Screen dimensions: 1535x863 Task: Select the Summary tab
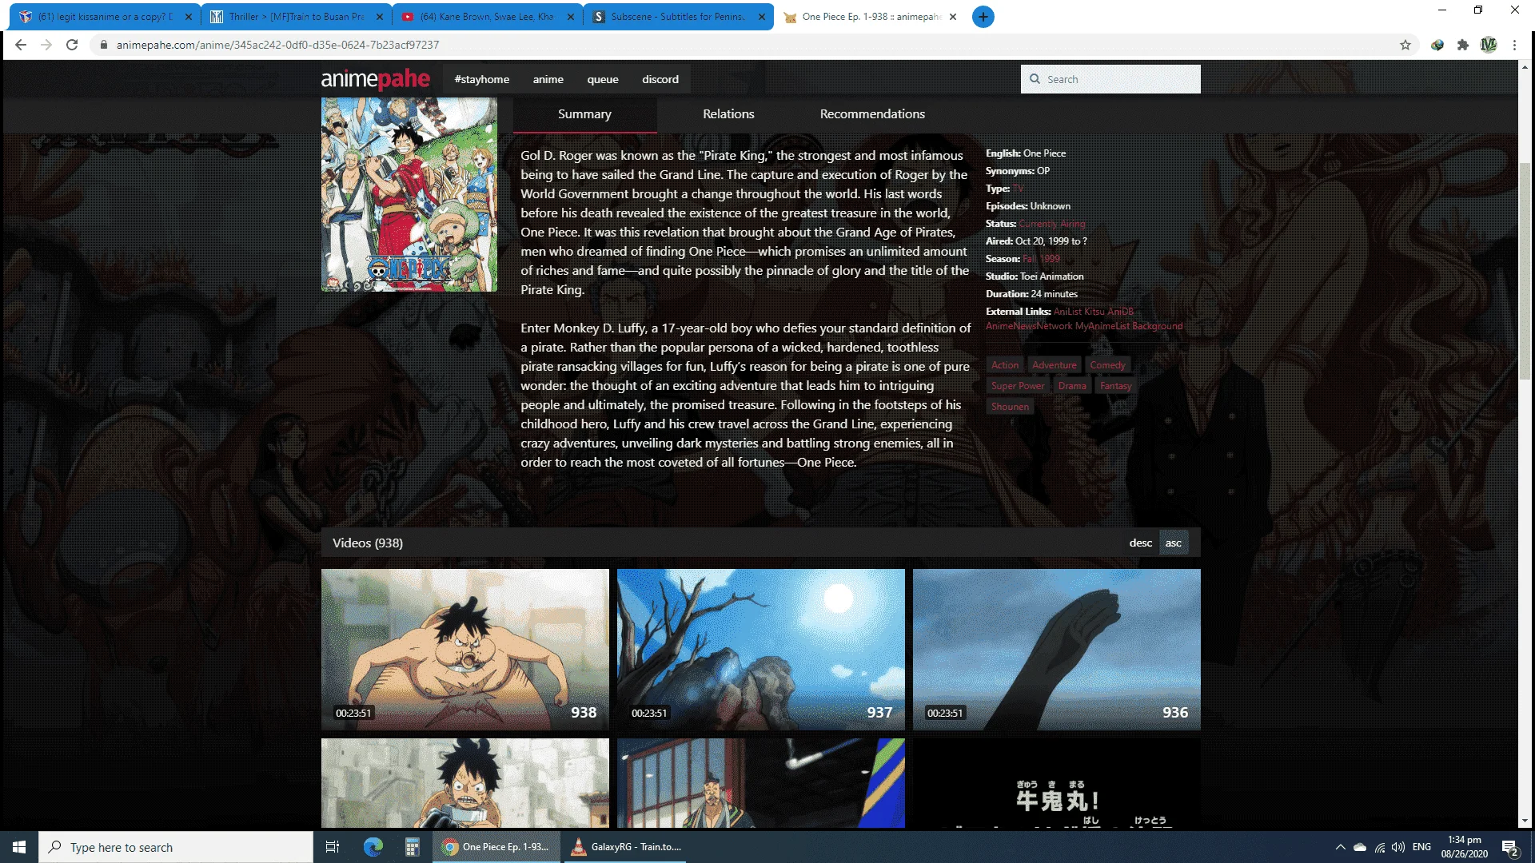point(584,114)
